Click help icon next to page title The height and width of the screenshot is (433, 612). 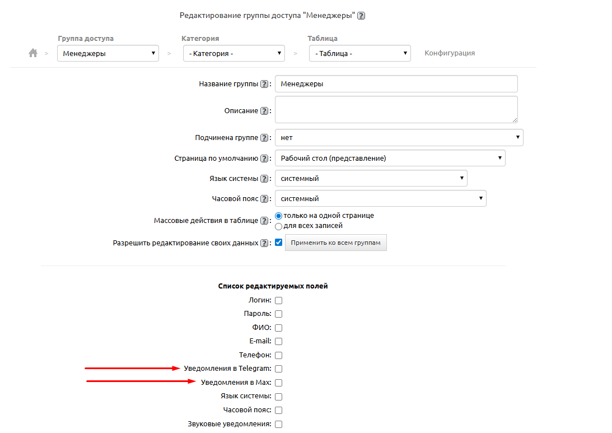tap(361, 16)
